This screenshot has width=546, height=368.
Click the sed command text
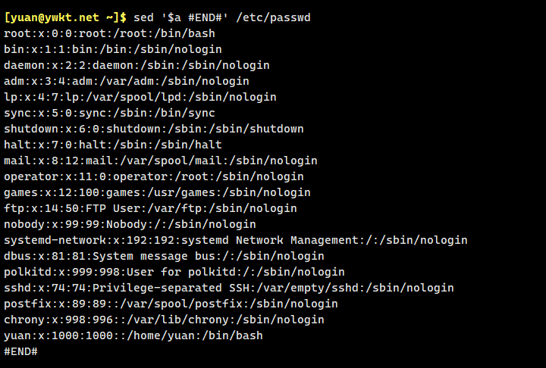click(x=142, y=17)
